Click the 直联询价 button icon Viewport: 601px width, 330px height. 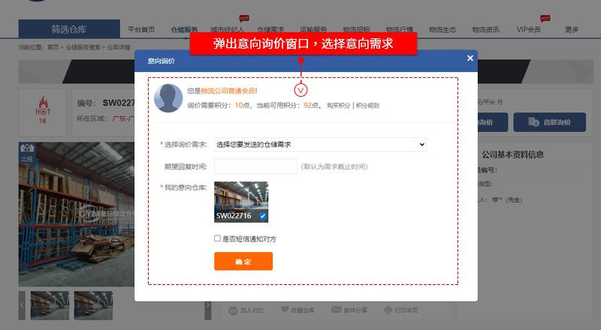point(535,122)
